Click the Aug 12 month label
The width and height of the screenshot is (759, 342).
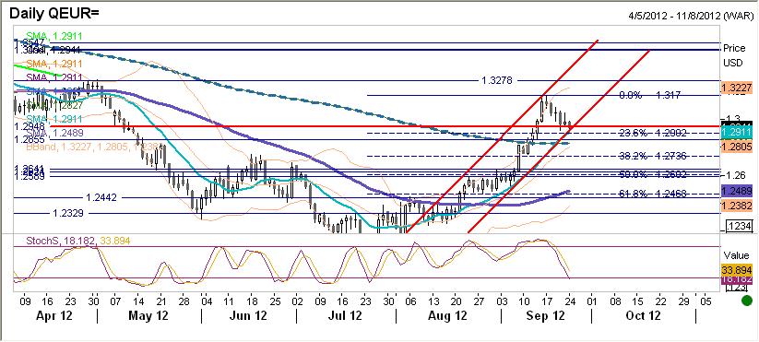(x=447, y=316)
